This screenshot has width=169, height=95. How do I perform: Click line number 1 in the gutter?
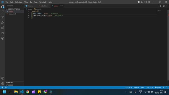[28, 11]
